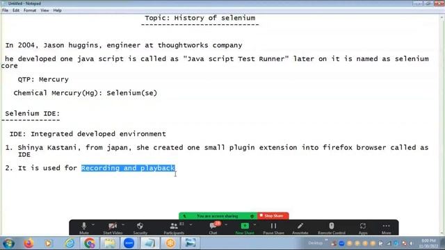The width and height of the screenshot is (445, 250).
Task: Switch to Zoom app in taskbar
Action: [x=129, y=243]
